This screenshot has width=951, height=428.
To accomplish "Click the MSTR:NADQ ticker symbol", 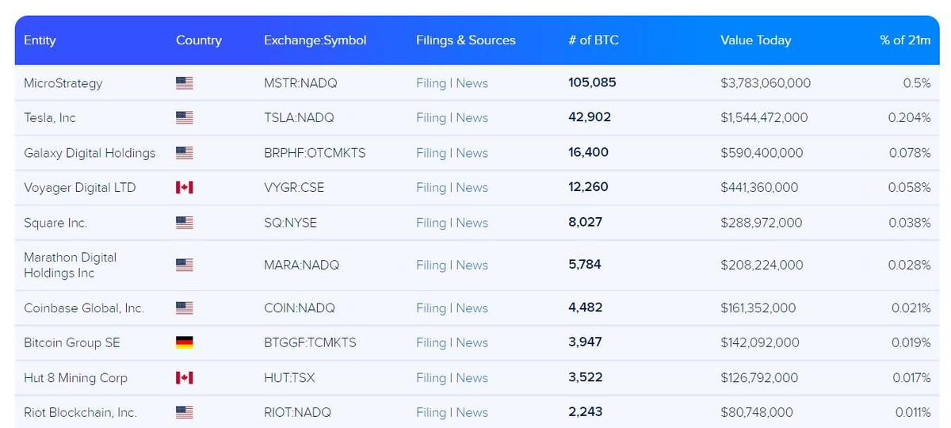I will 302,83.
